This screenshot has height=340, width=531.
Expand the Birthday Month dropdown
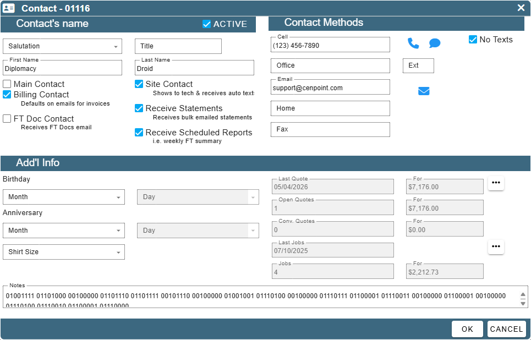click(64, 197)
